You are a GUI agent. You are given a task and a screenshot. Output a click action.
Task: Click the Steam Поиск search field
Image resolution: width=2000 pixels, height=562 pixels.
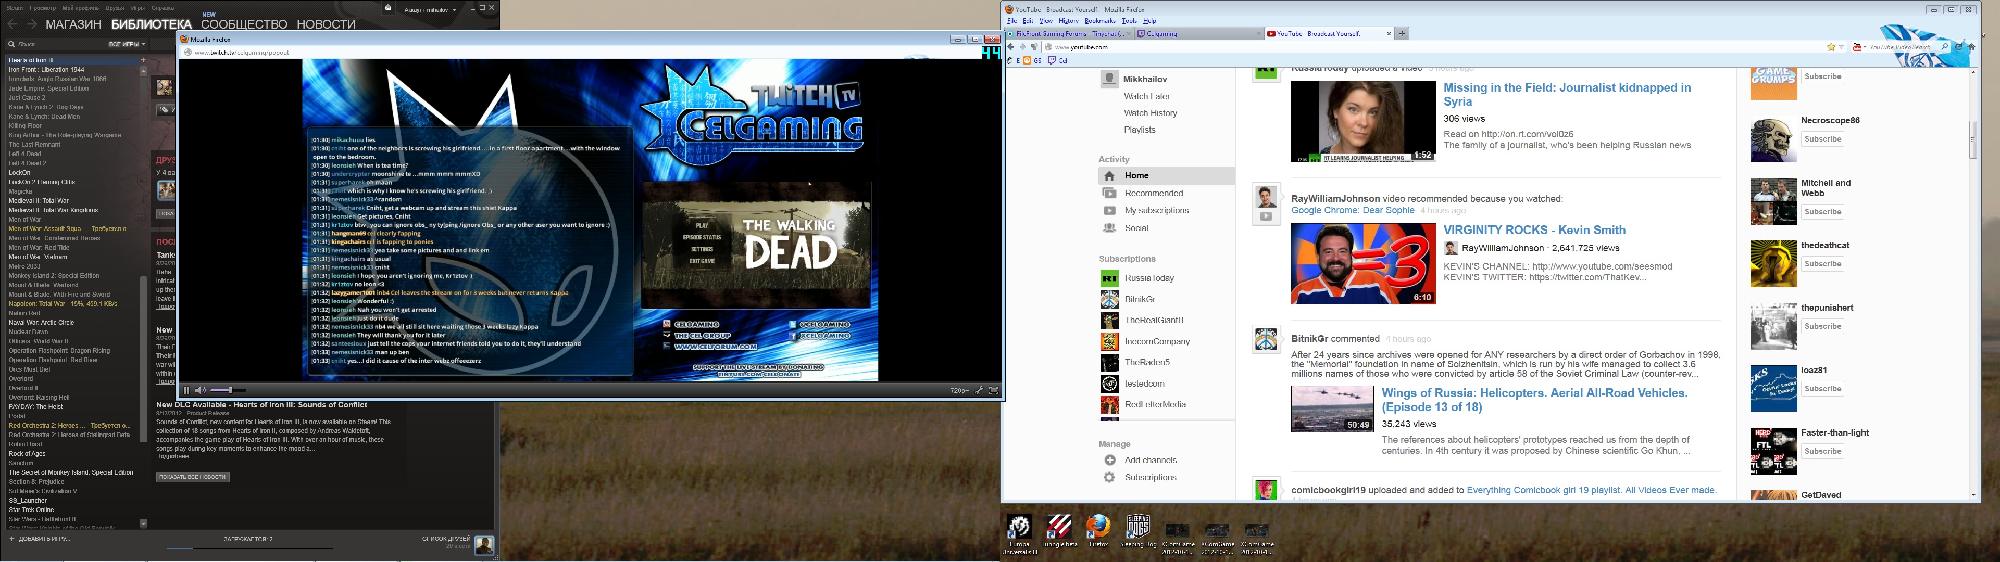54,44
